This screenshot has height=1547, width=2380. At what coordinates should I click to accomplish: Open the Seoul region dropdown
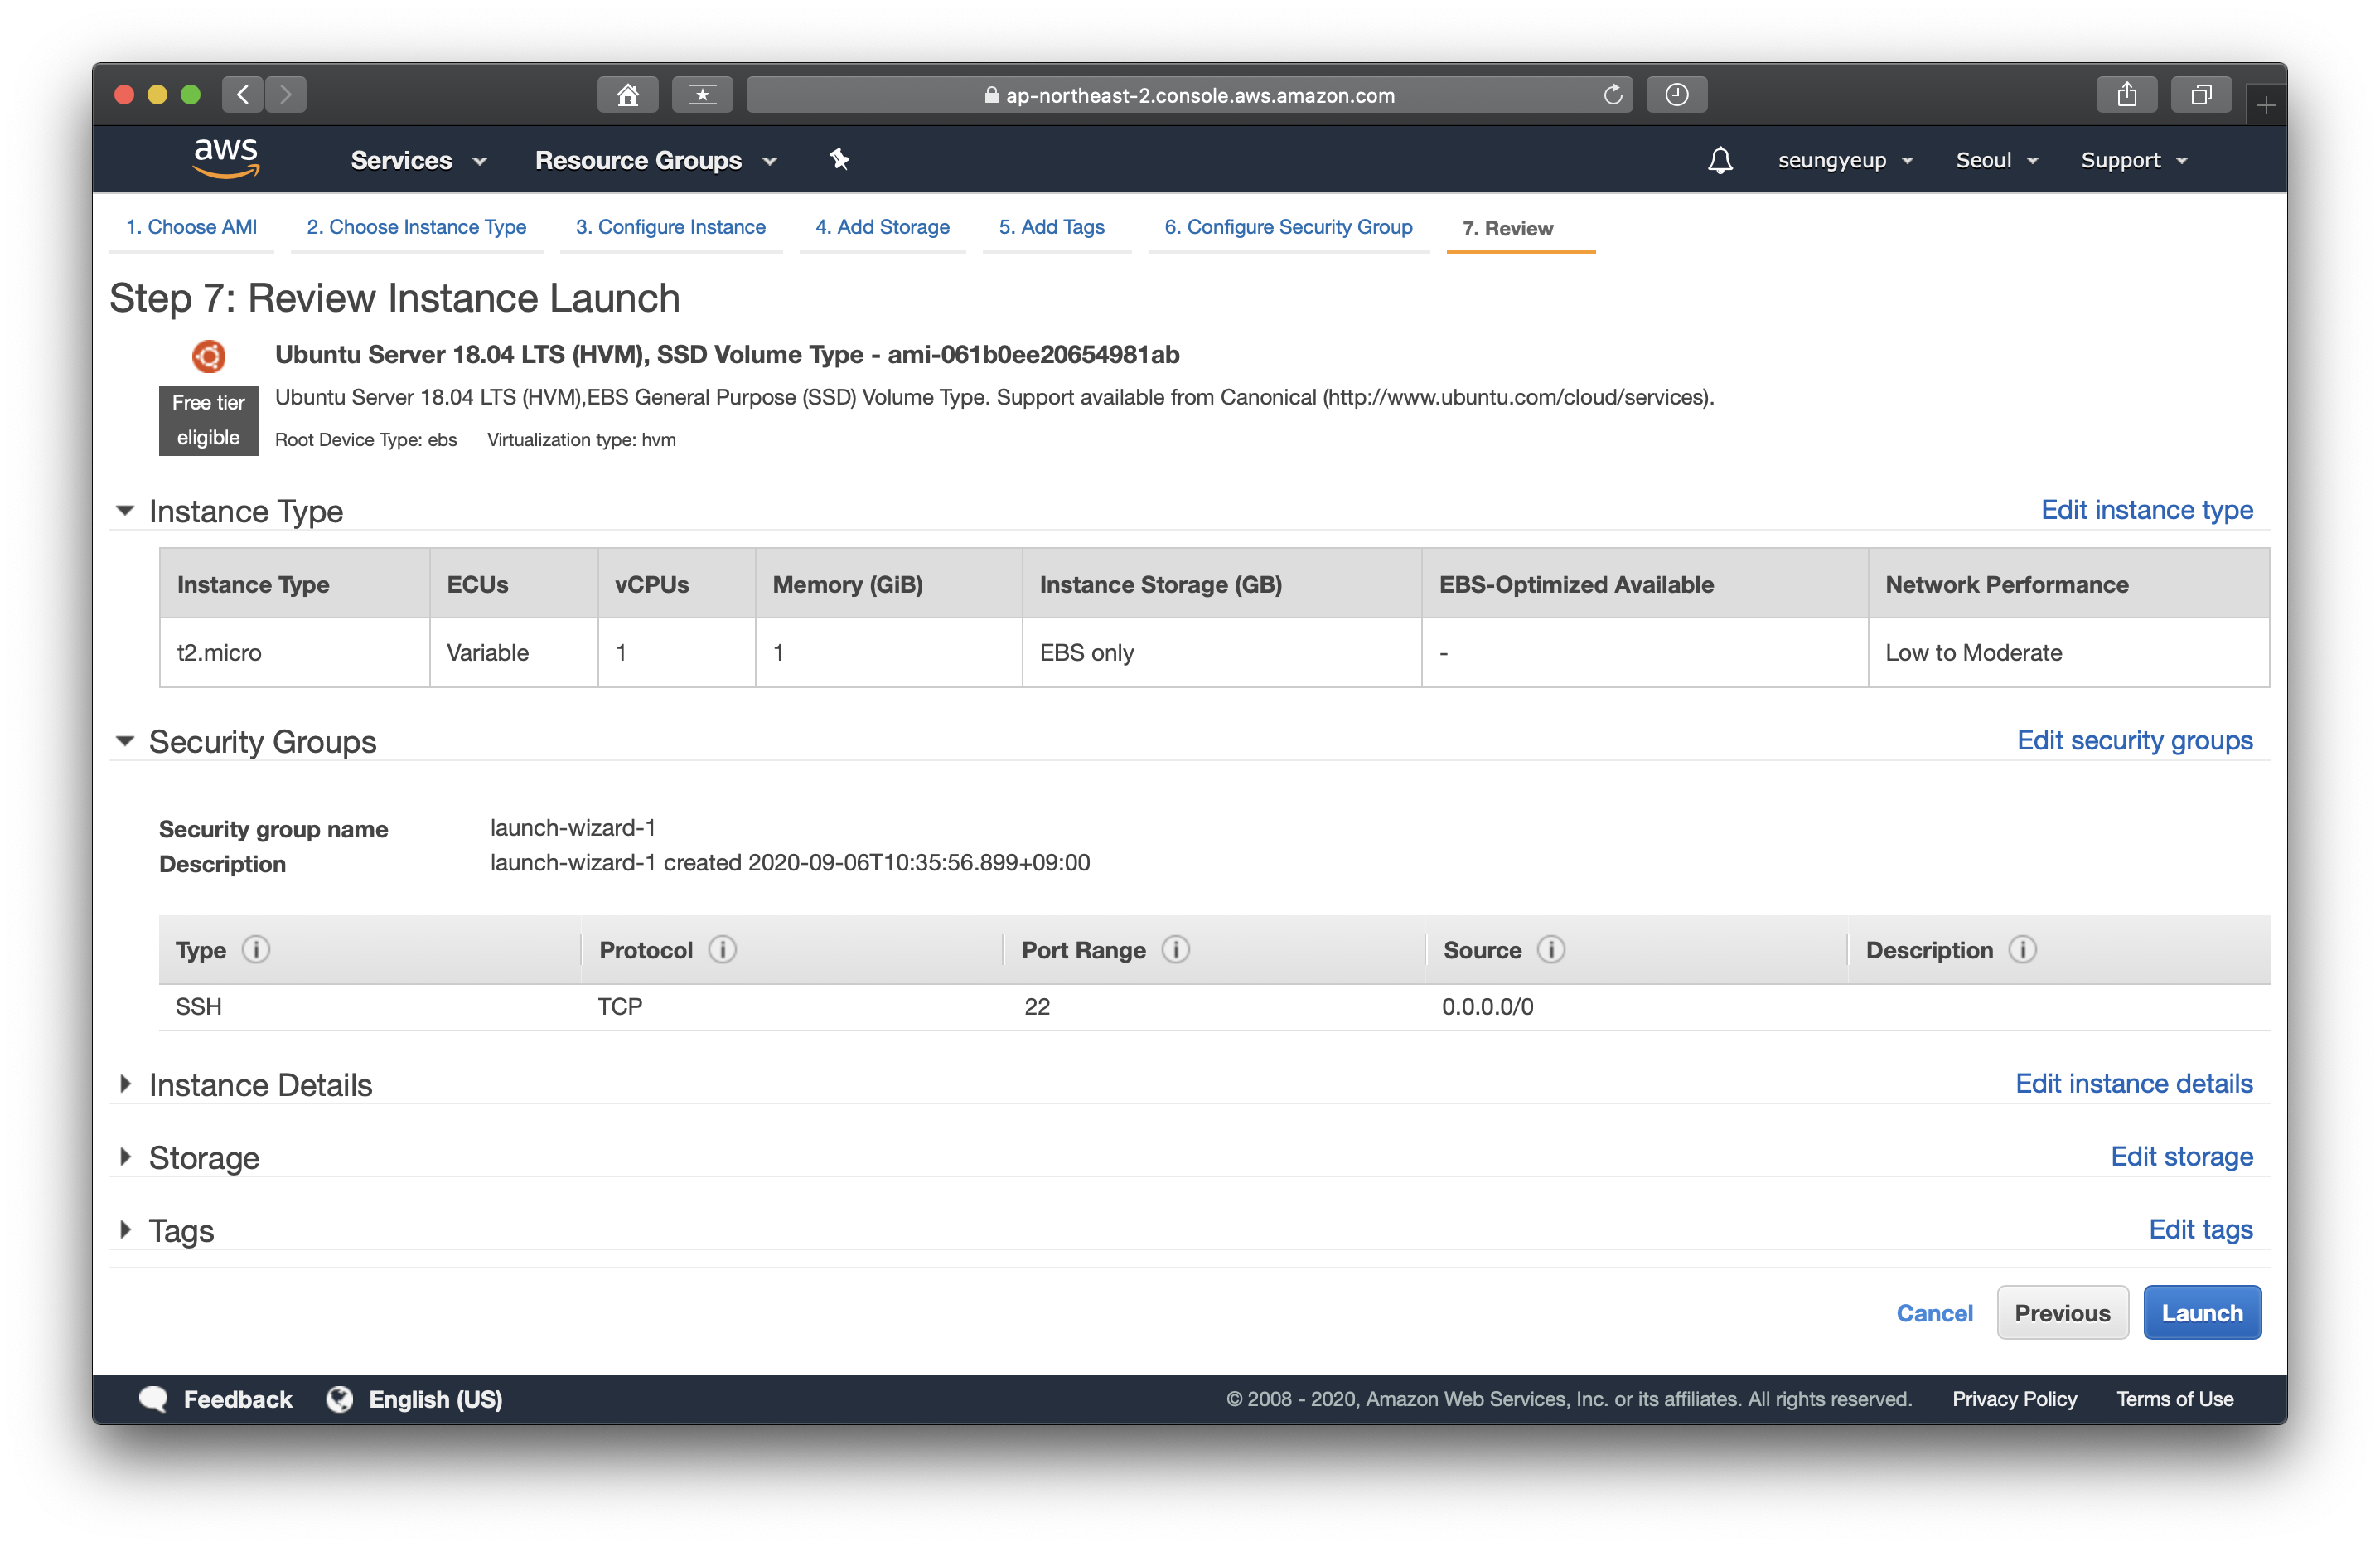click(1996, 160)
